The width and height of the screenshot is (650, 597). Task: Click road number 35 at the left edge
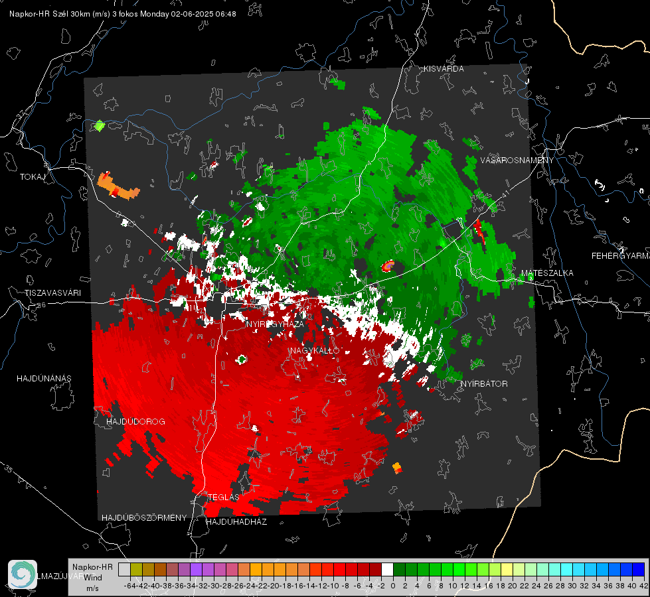tap(9, 470)
